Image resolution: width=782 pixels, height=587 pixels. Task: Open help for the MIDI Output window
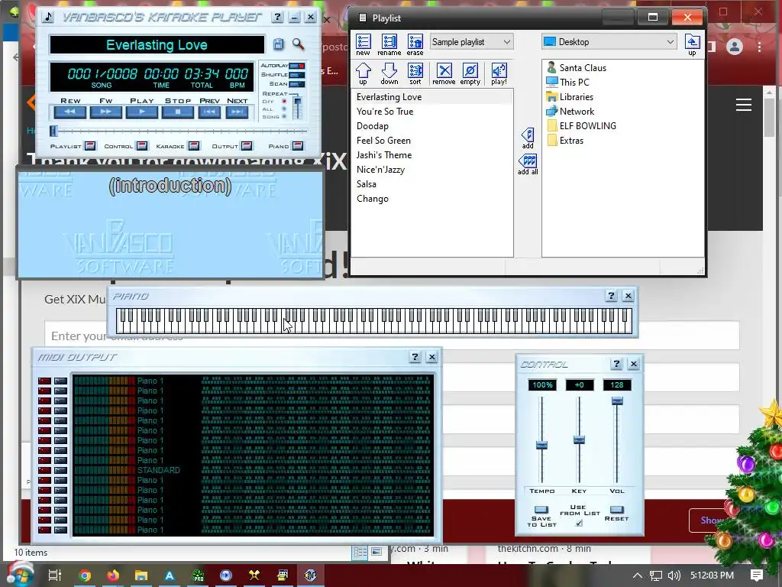click(x=415, y=356)
